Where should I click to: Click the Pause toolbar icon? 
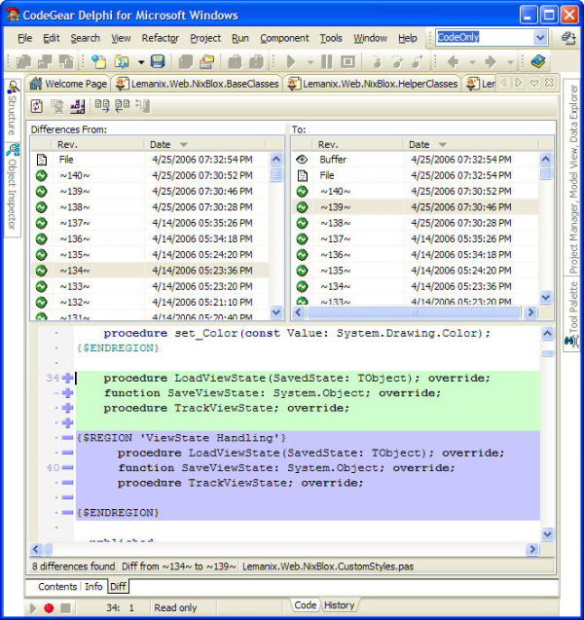point(327,61)
